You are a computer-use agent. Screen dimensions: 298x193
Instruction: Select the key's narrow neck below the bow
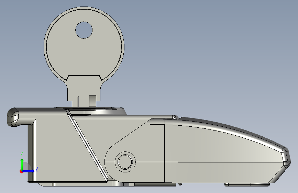pyautogui.click(x=84, y=91)
